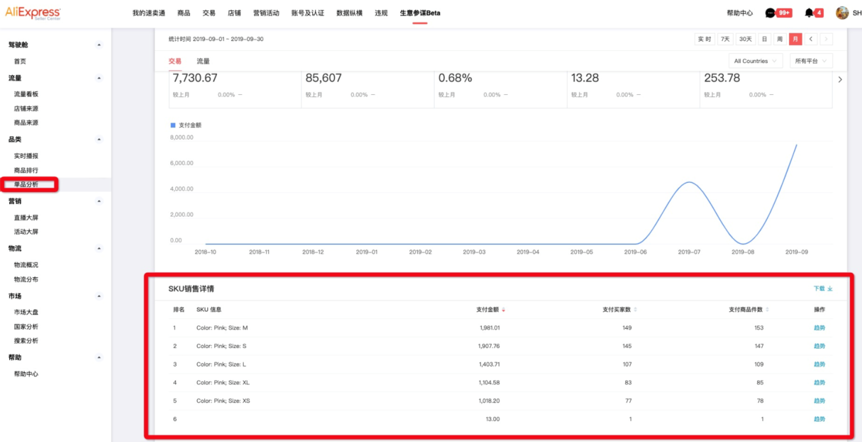Viewport: 862px width, 442px height.
Task: Open the 所有平台 platform dropdown
Action: pyautogui.click(x=811, y=61)
